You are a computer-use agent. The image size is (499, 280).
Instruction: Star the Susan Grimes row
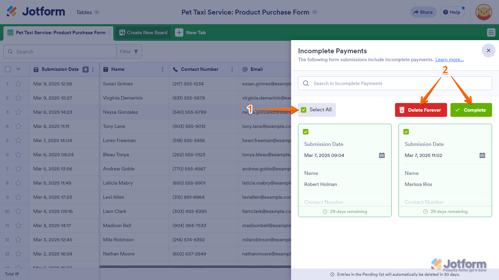click(18, 84)
